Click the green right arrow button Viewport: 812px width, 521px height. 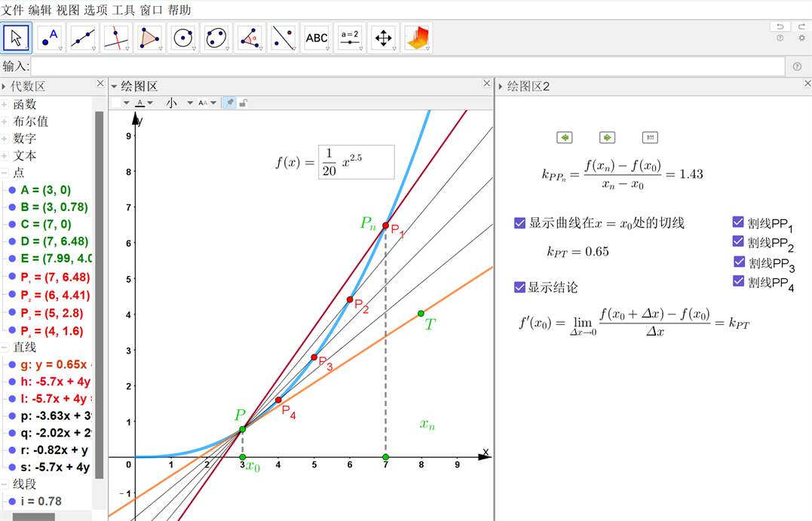click(x=607, y=137)
